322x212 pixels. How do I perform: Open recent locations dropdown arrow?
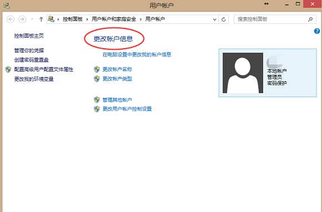32,19
